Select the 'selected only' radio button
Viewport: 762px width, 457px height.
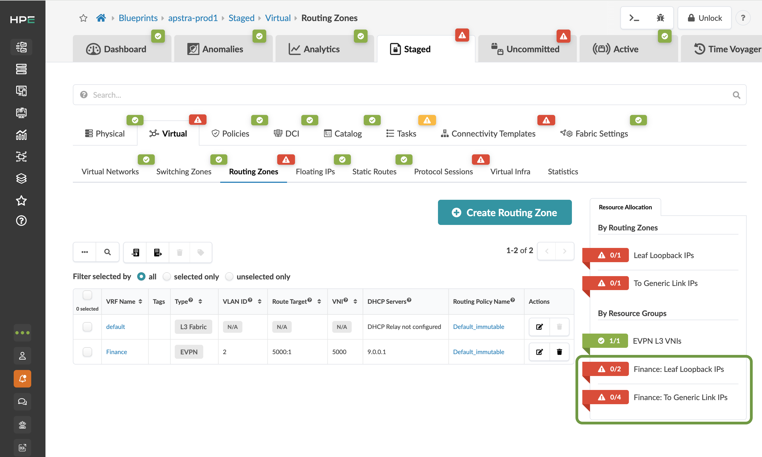(x=167, y=277)
